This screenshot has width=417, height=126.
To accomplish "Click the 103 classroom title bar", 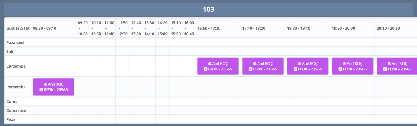I will pos(208,9).
